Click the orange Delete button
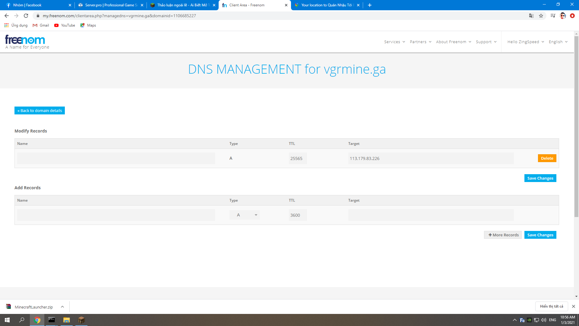This screenshot has height=326, width=579. point(547,158)
